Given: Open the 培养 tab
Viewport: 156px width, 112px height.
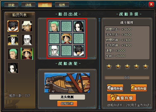Looking at the screenshot, I should pos(62,5).
